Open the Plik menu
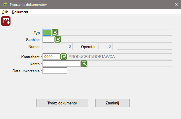Viewport: 181px width, 119px height. (5, 12)
